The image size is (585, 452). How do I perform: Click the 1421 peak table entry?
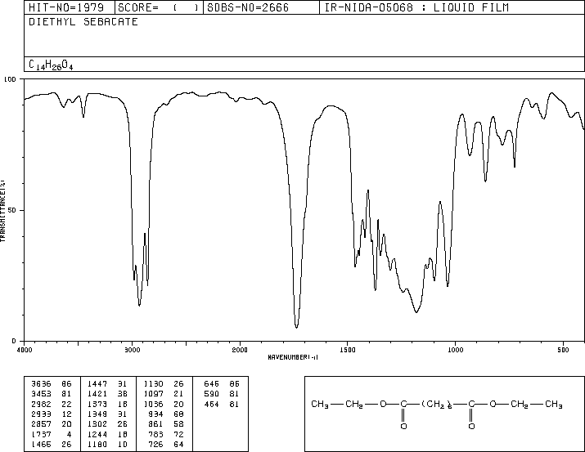[107, 394]
